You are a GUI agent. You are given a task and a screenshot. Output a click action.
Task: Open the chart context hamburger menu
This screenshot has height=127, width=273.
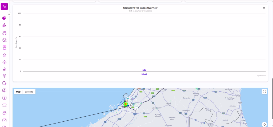tap(264, 8)
